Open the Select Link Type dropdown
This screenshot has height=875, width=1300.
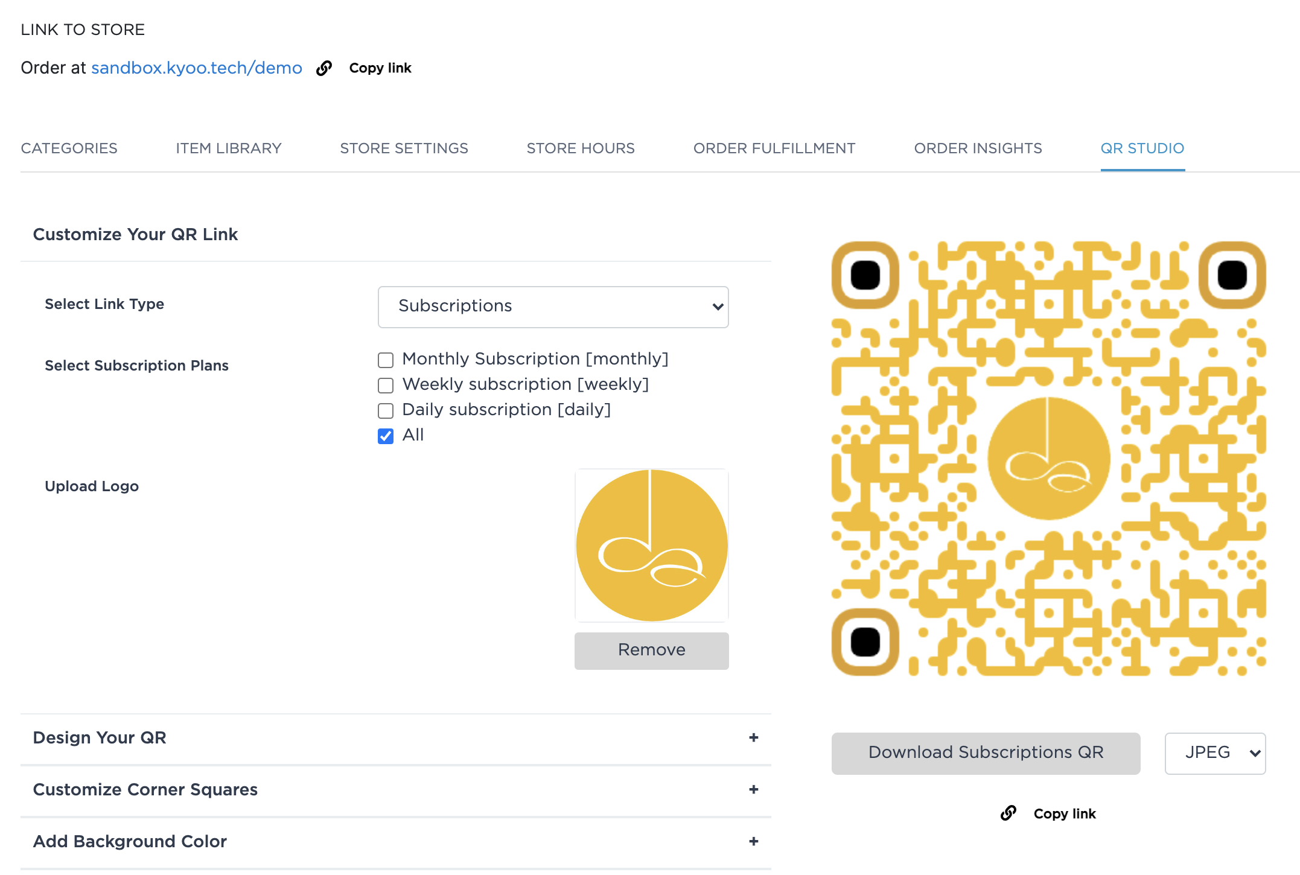click(x=553, y=307)
